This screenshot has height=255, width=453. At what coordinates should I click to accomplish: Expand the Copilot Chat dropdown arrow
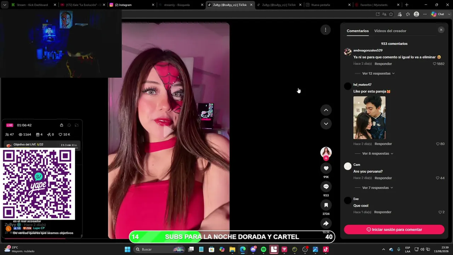pyautogui.click(x=448, y=14)
